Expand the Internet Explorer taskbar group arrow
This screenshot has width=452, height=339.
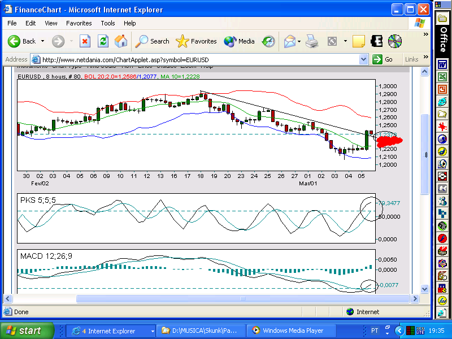click(x=152, y=331)
